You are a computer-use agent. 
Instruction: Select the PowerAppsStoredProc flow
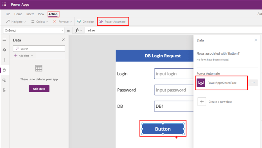pyautogui.click(x=221, y=83)
